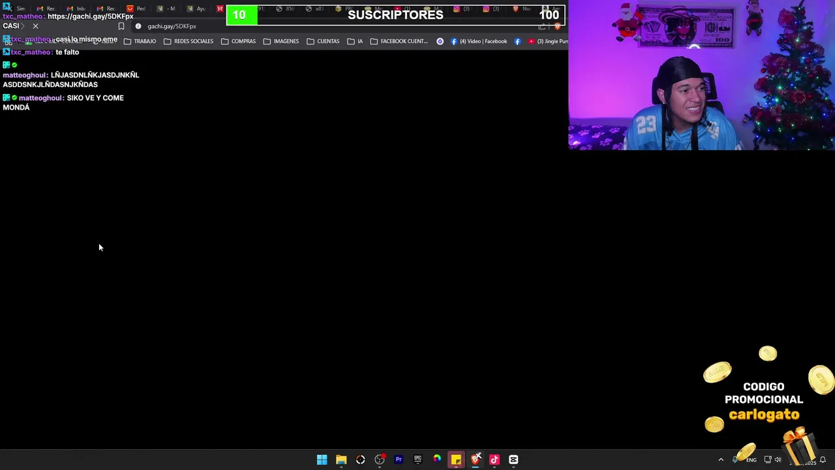Click the taskbar icon with red dot
This screenshot has width=835, height=470.
tap(380, 460)
